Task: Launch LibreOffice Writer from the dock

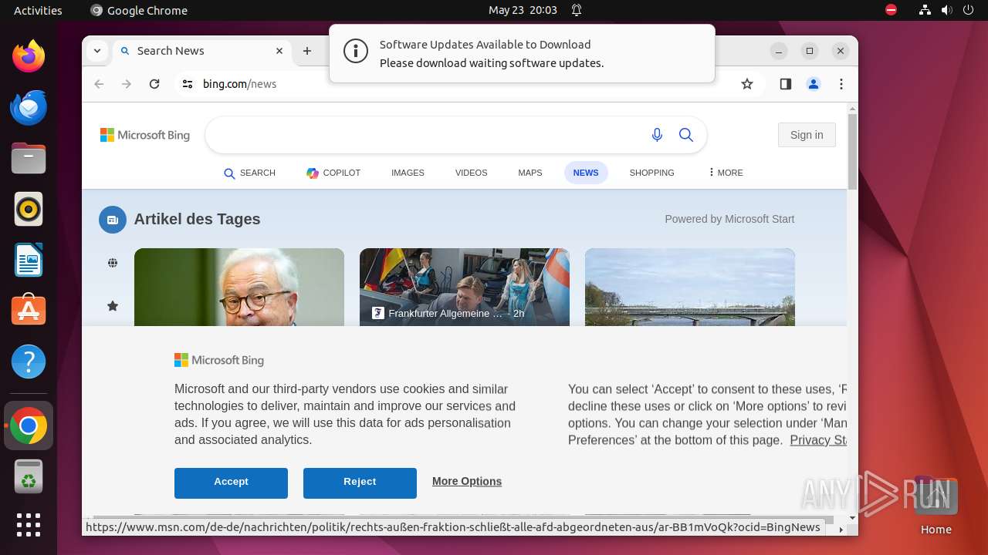Action: 29,260
